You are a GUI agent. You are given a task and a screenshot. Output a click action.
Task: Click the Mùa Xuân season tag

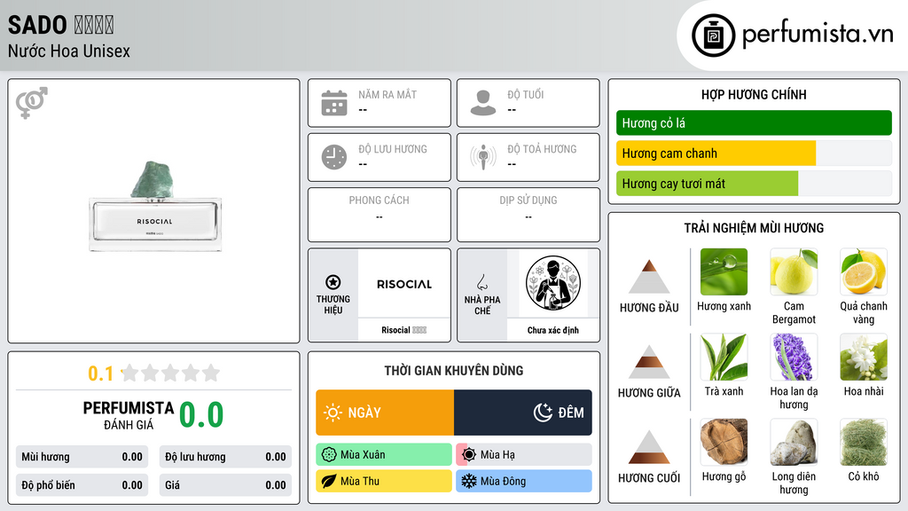click(x=384, y=455)
